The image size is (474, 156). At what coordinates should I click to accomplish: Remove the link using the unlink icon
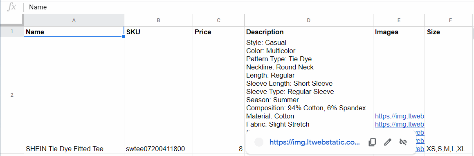(403, 142)
